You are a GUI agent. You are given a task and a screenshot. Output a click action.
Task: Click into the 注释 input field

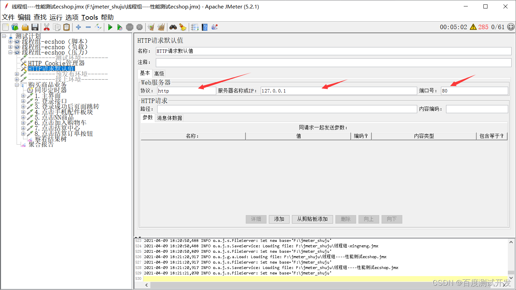[333, 62]
